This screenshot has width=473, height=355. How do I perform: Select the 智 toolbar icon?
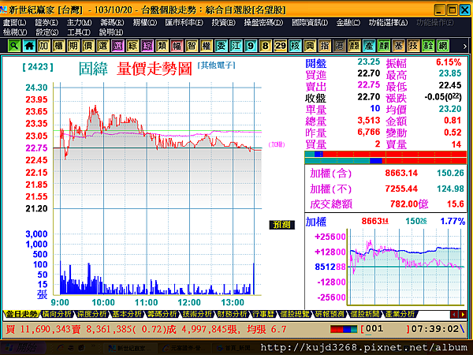(192, 46)
